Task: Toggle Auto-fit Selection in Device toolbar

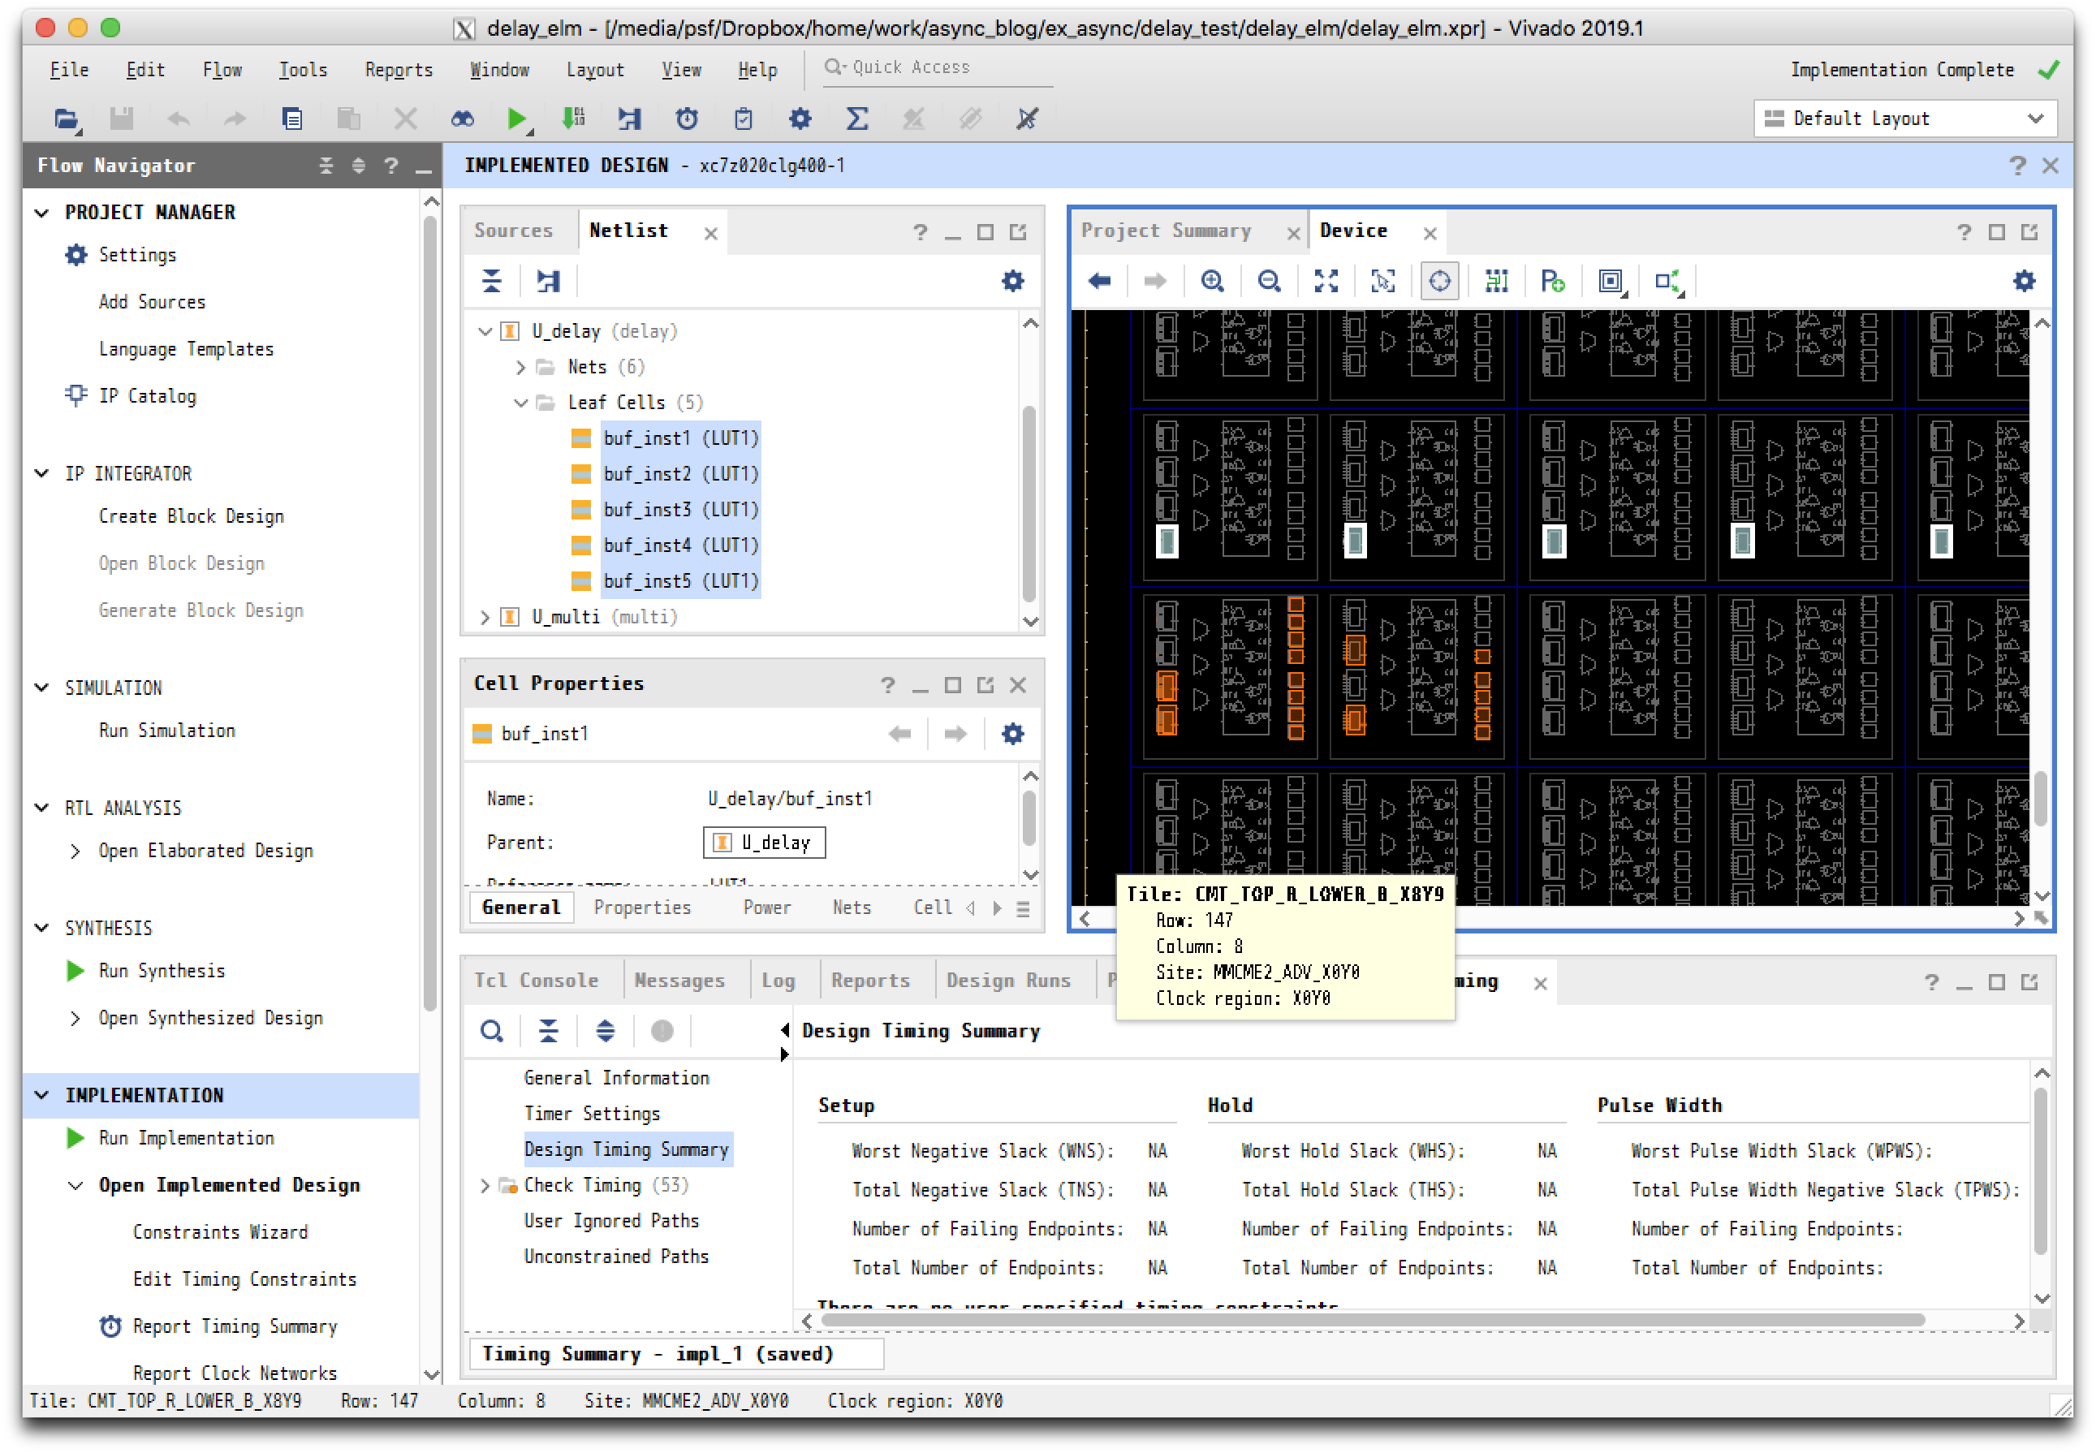Action: coord(1439,282)
